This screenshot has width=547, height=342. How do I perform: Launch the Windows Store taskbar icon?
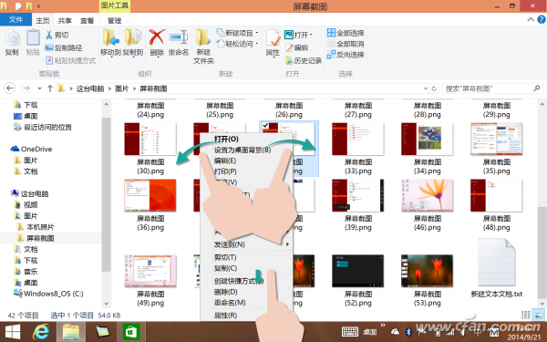(x=131, y=331)
